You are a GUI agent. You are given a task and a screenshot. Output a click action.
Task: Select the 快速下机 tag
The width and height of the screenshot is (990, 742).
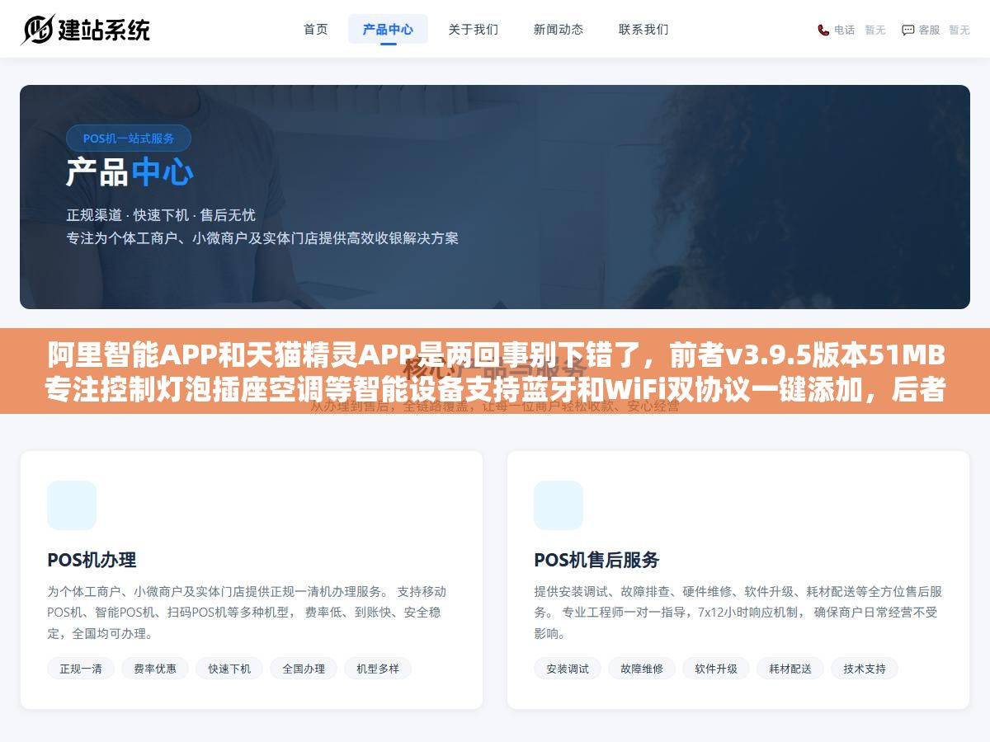[x=229, y=669]
